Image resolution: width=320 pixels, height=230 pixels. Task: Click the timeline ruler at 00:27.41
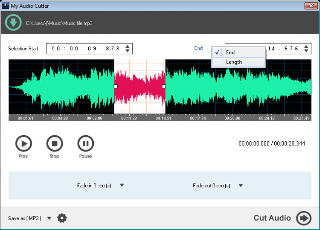point(301,118)
